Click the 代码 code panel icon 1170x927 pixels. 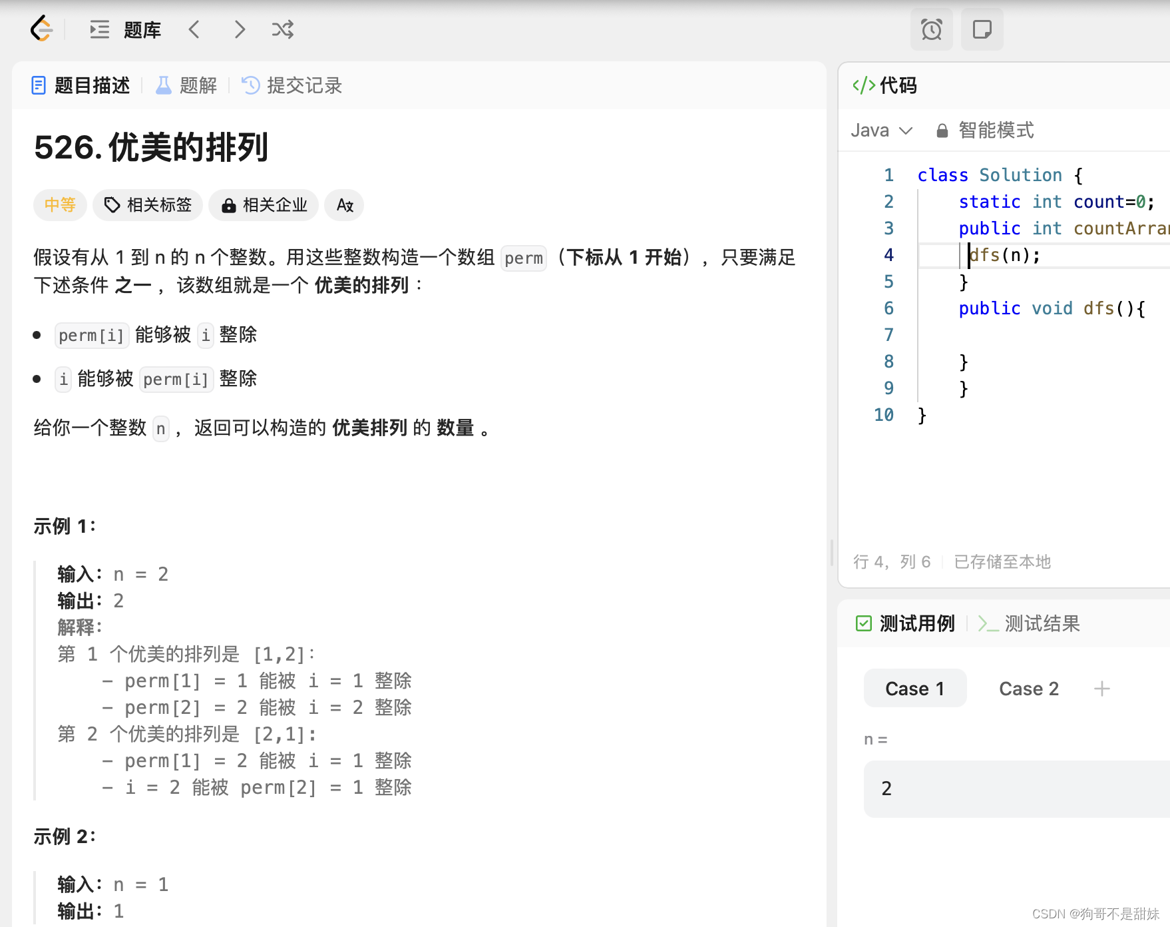pos(863,85)
